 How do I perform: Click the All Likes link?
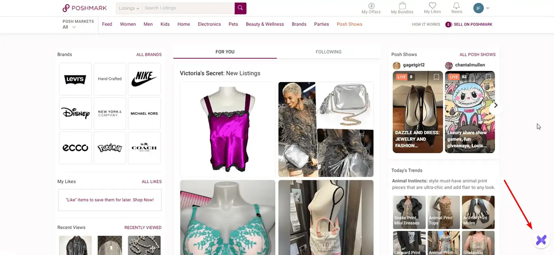152,182
